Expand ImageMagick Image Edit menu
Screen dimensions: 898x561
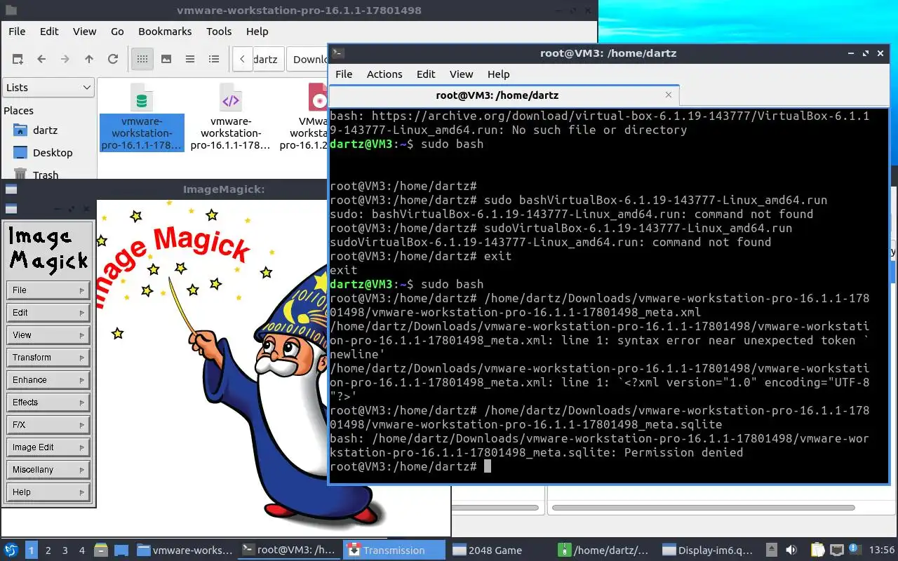tap(48, 447)
